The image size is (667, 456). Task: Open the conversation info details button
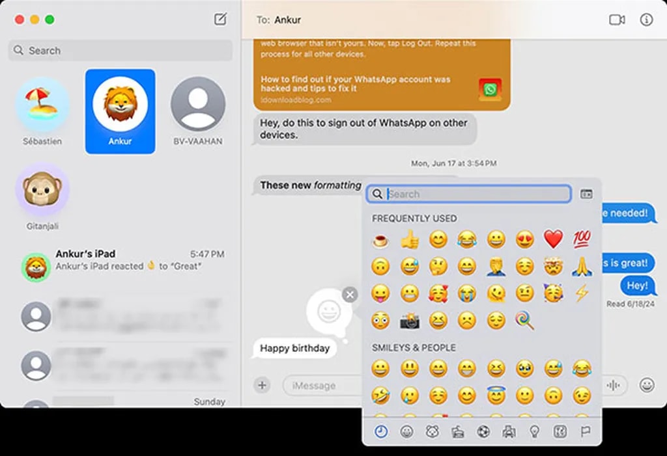(646, 20)
